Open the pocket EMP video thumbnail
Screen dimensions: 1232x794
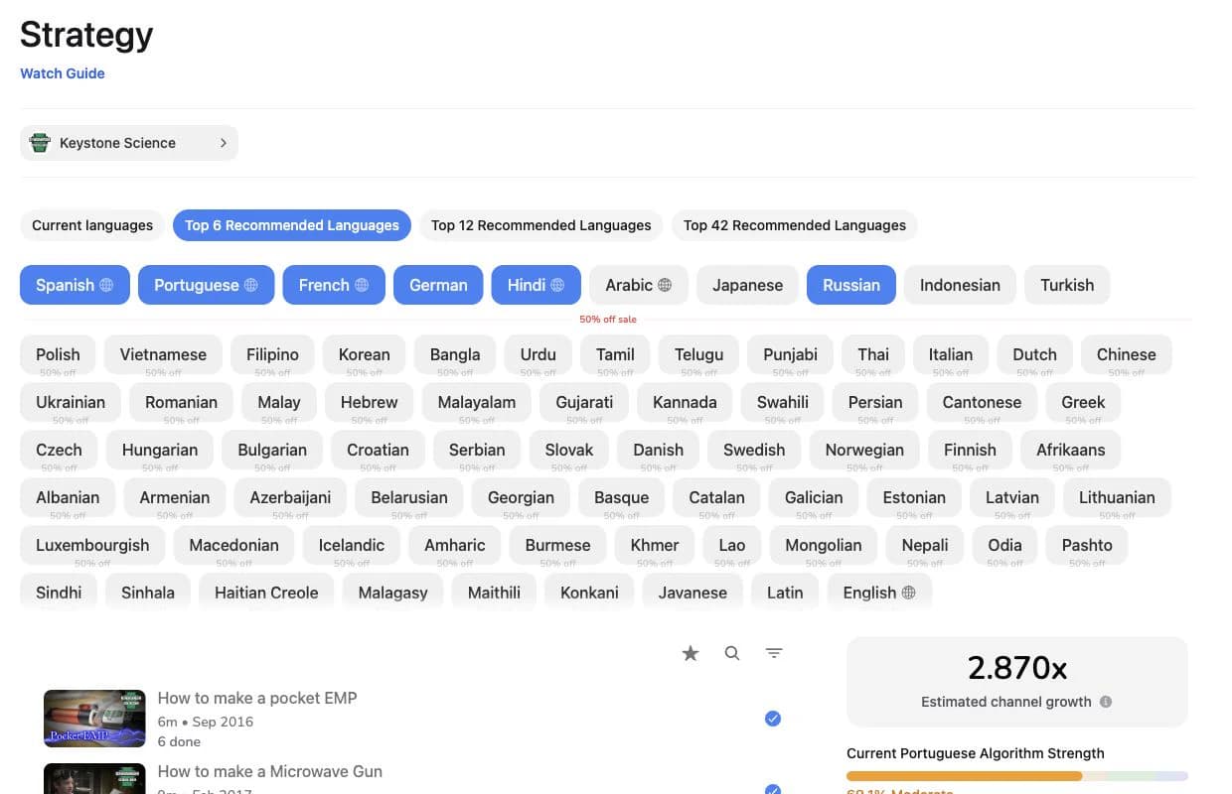click(x=94, y=719)
